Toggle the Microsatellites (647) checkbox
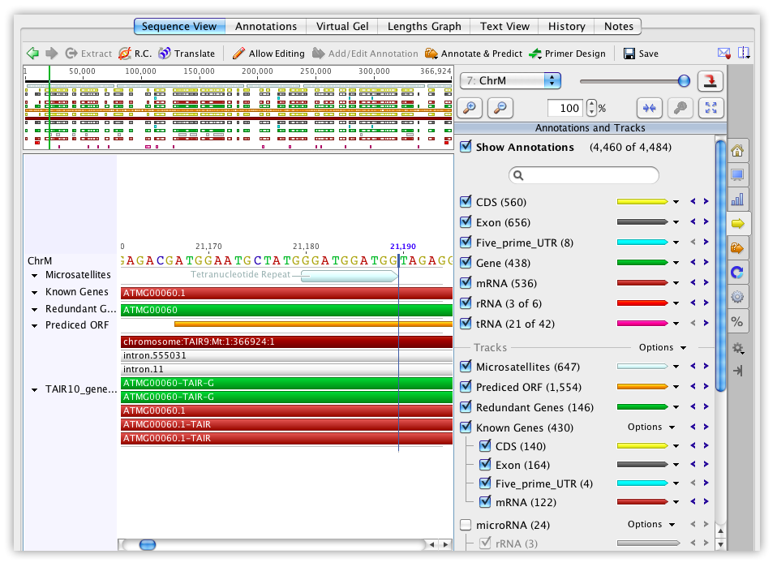777x567 pixels. click(x=466, y=367)
